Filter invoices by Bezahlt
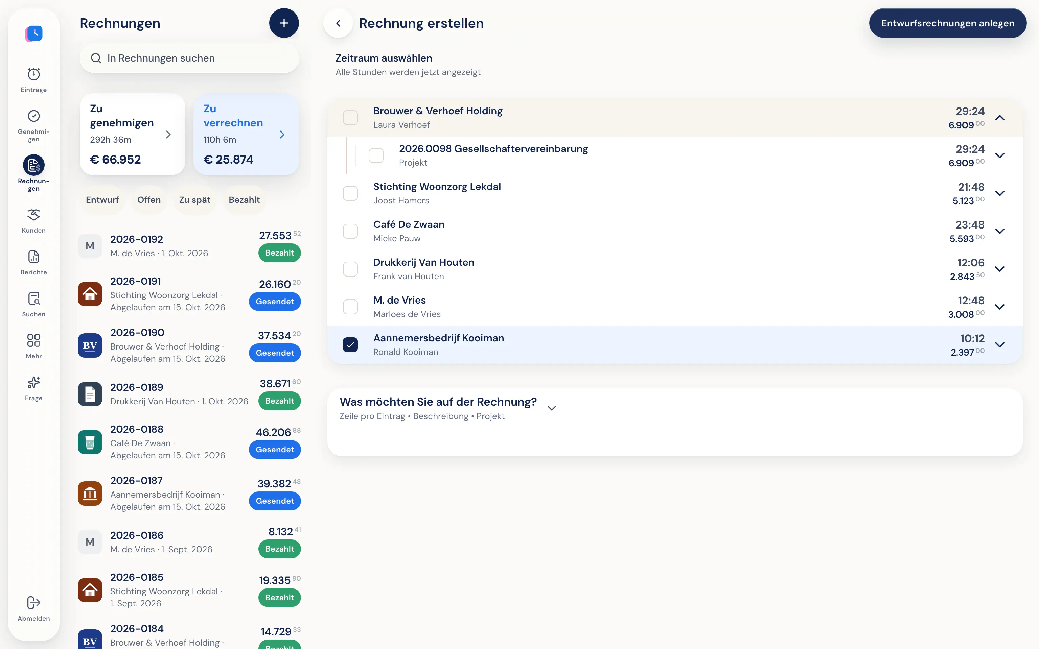Viewport: 1039px width, 649px height. click(244, 200)
